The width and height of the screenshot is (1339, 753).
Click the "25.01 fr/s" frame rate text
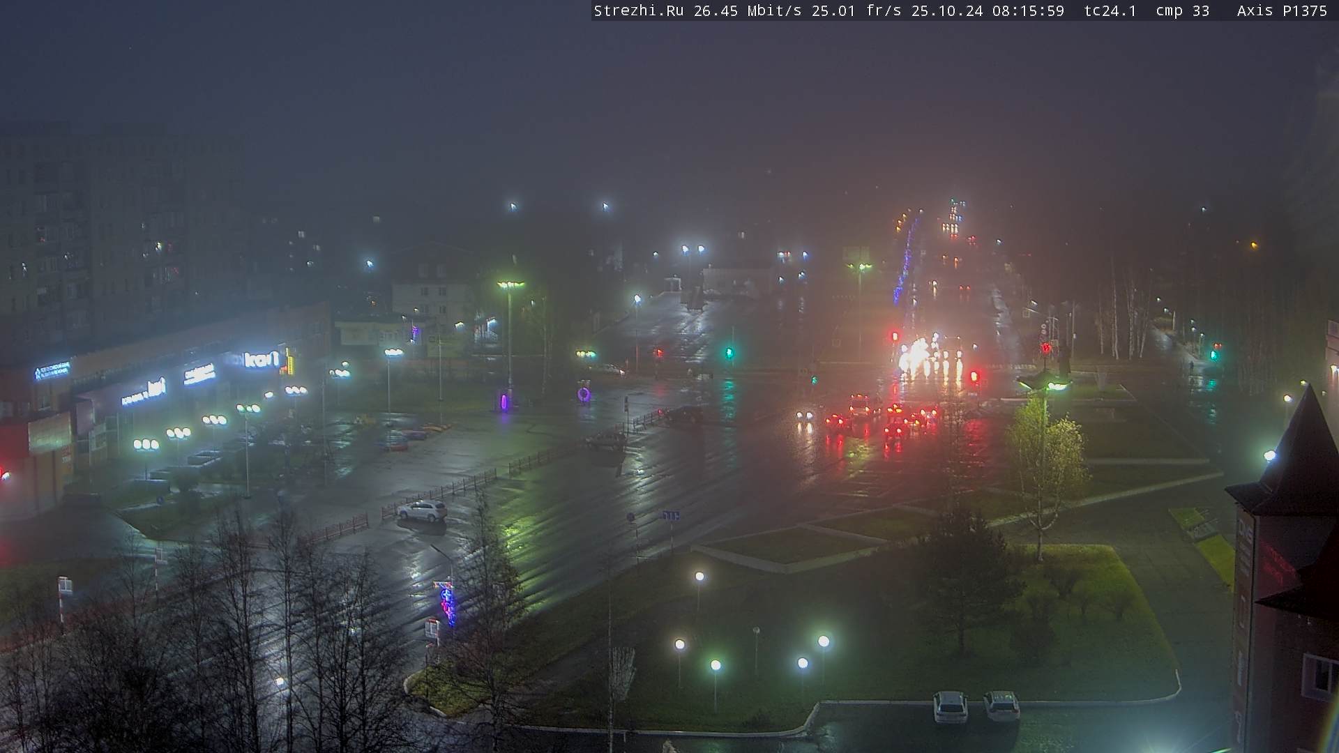pos(856,10)
